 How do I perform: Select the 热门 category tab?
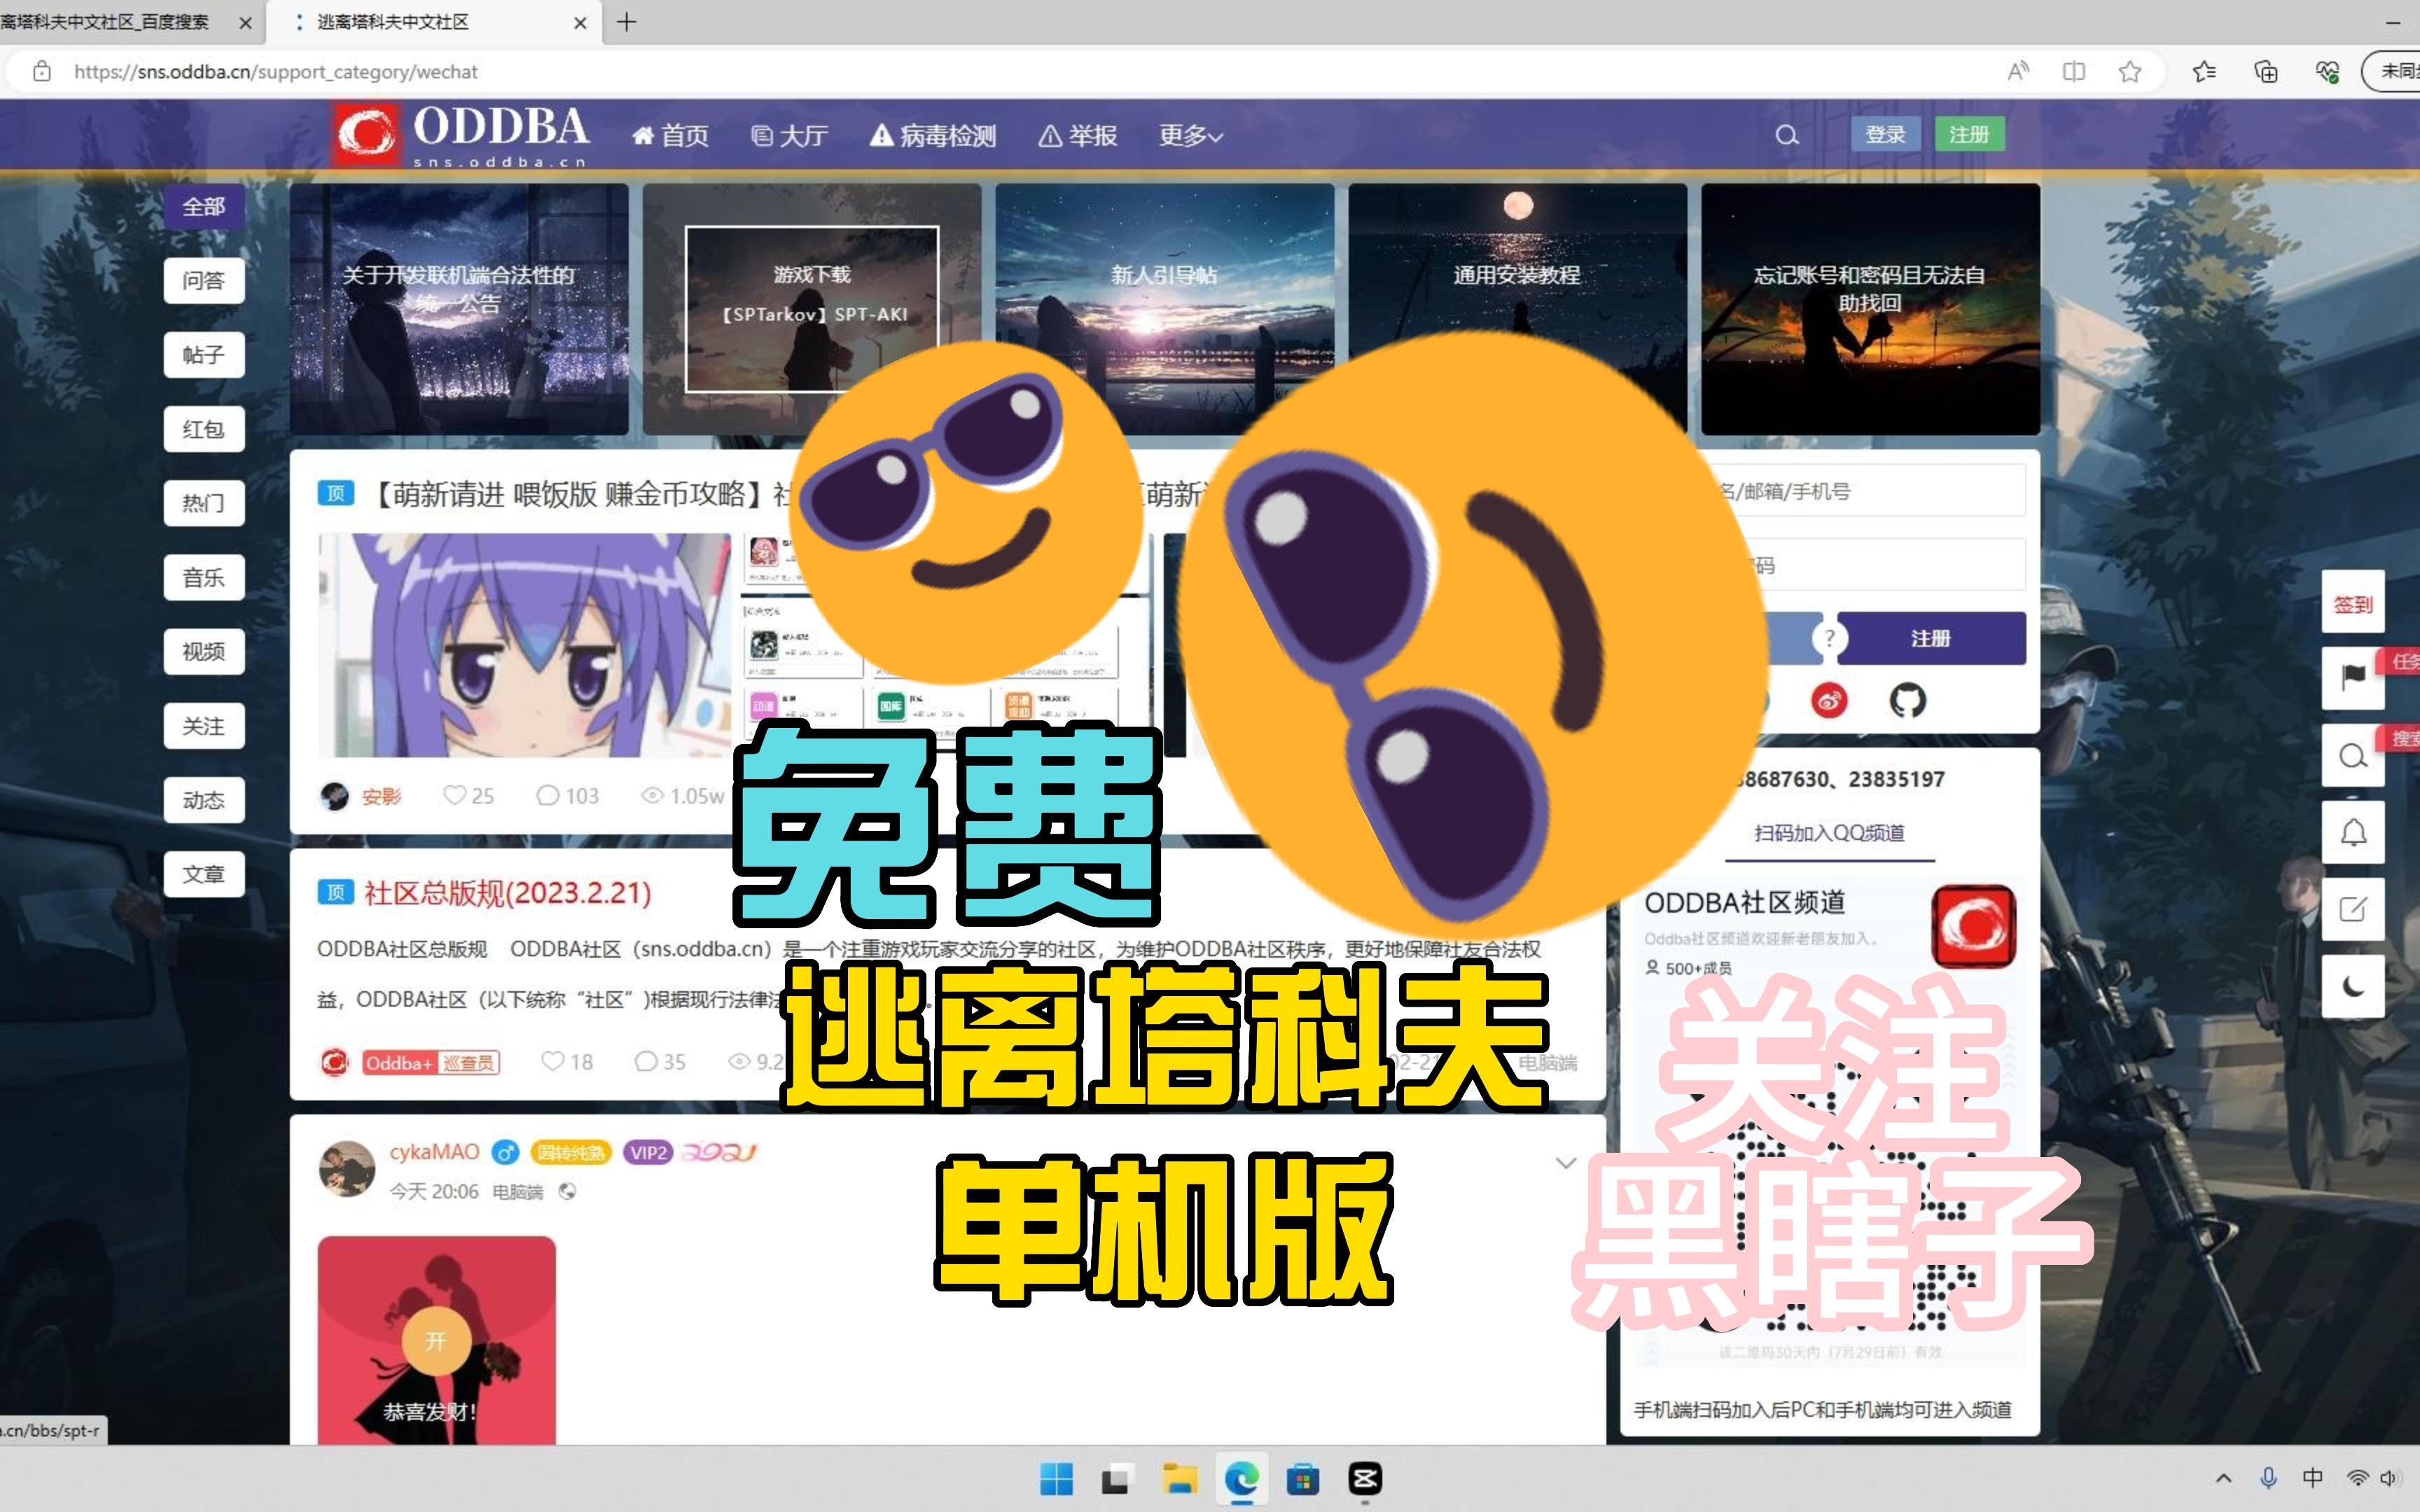pyautogui.click(x=204, y=503)
